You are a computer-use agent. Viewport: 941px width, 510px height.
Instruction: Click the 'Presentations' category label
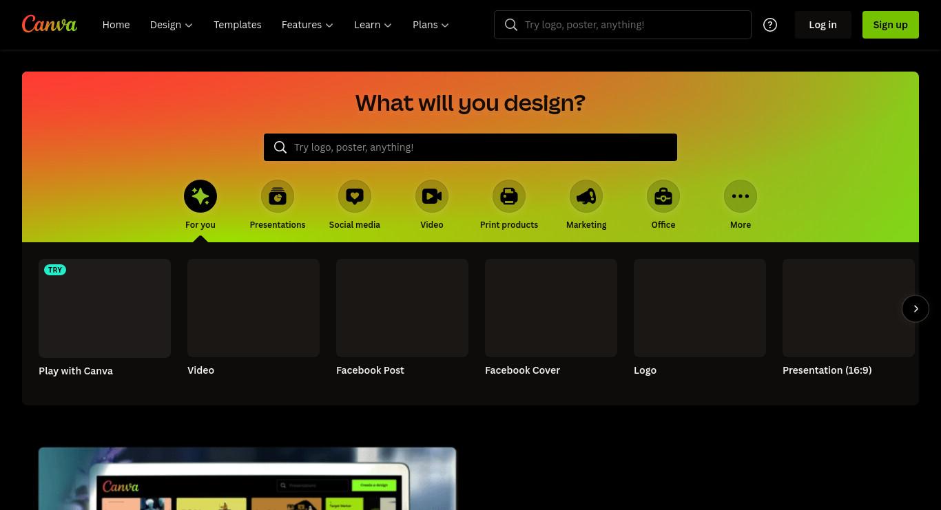[278, 225]
